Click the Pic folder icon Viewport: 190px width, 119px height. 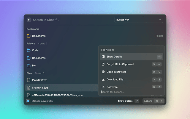pyautogui.click(x=29, y=65)
